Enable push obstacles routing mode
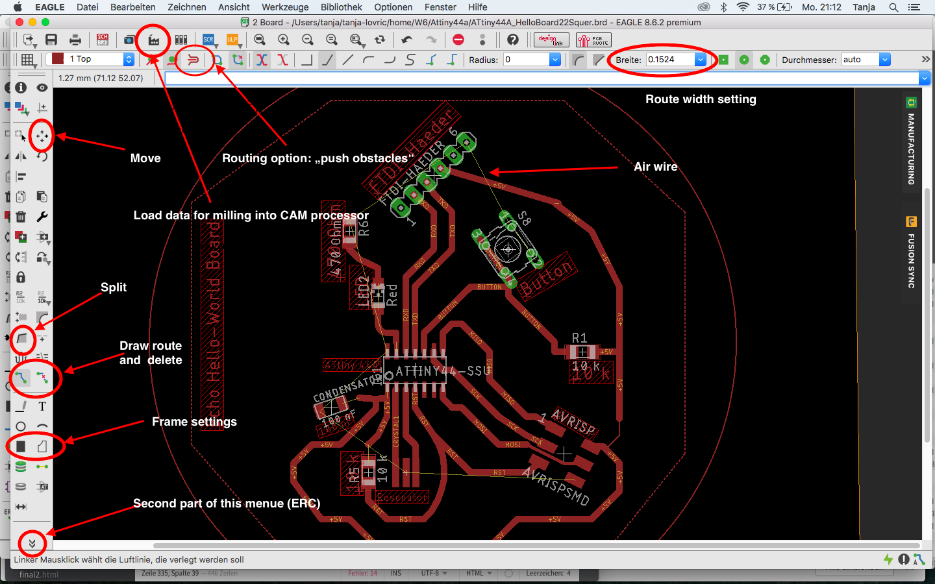 point(193,60)
